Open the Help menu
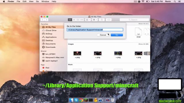 tap(54, 1)
